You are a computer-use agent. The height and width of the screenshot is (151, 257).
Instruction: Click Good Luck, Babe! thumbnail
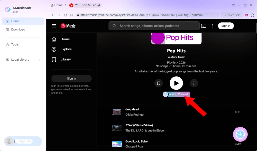117,144
